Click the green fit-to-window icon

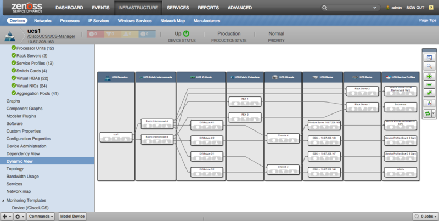(x=429, y=93)
